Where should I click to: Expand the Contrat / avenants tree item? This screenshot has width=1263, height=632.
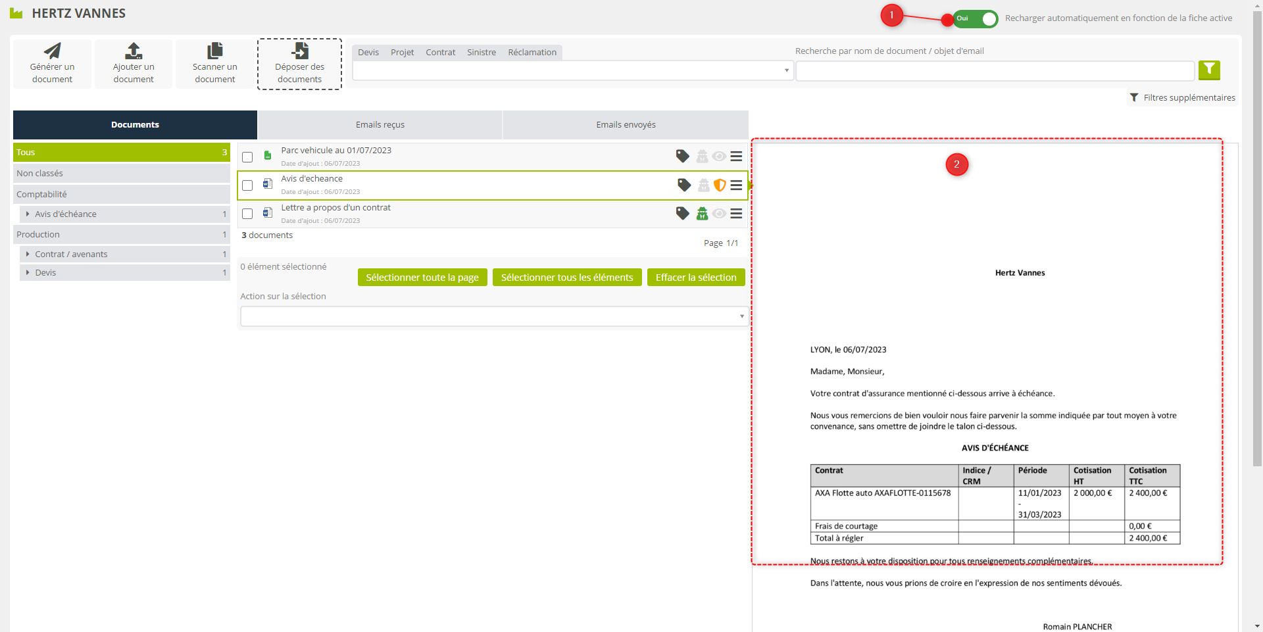coord(28,254)
